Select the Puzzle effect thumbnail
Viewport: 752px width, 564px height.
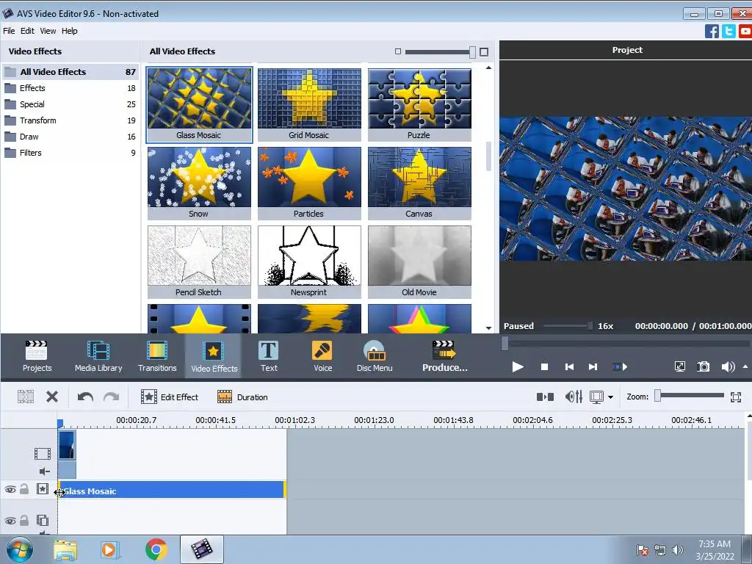pyautogui.click(x=419, y=104)
